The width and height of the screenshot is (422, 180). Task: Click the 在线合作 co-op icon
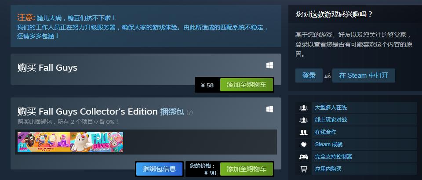pyautogui.click(x=304, y=132)
